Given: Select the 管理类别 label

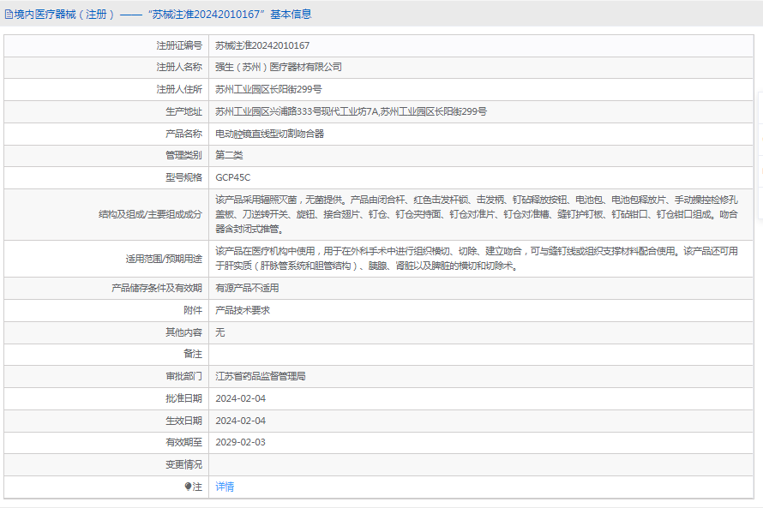Looking at the screenshot, I should [x=183, y=155].
